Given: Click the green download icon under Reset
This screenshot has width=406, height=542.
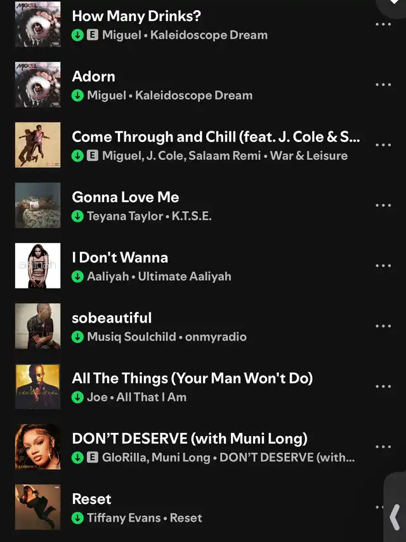Looking at the screenshot, I should pos(77,518).
